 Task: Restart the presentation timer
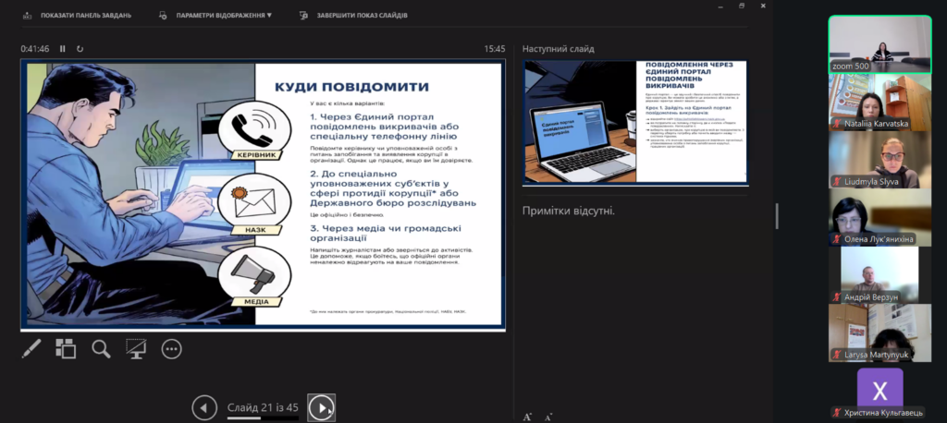[80, 49]
